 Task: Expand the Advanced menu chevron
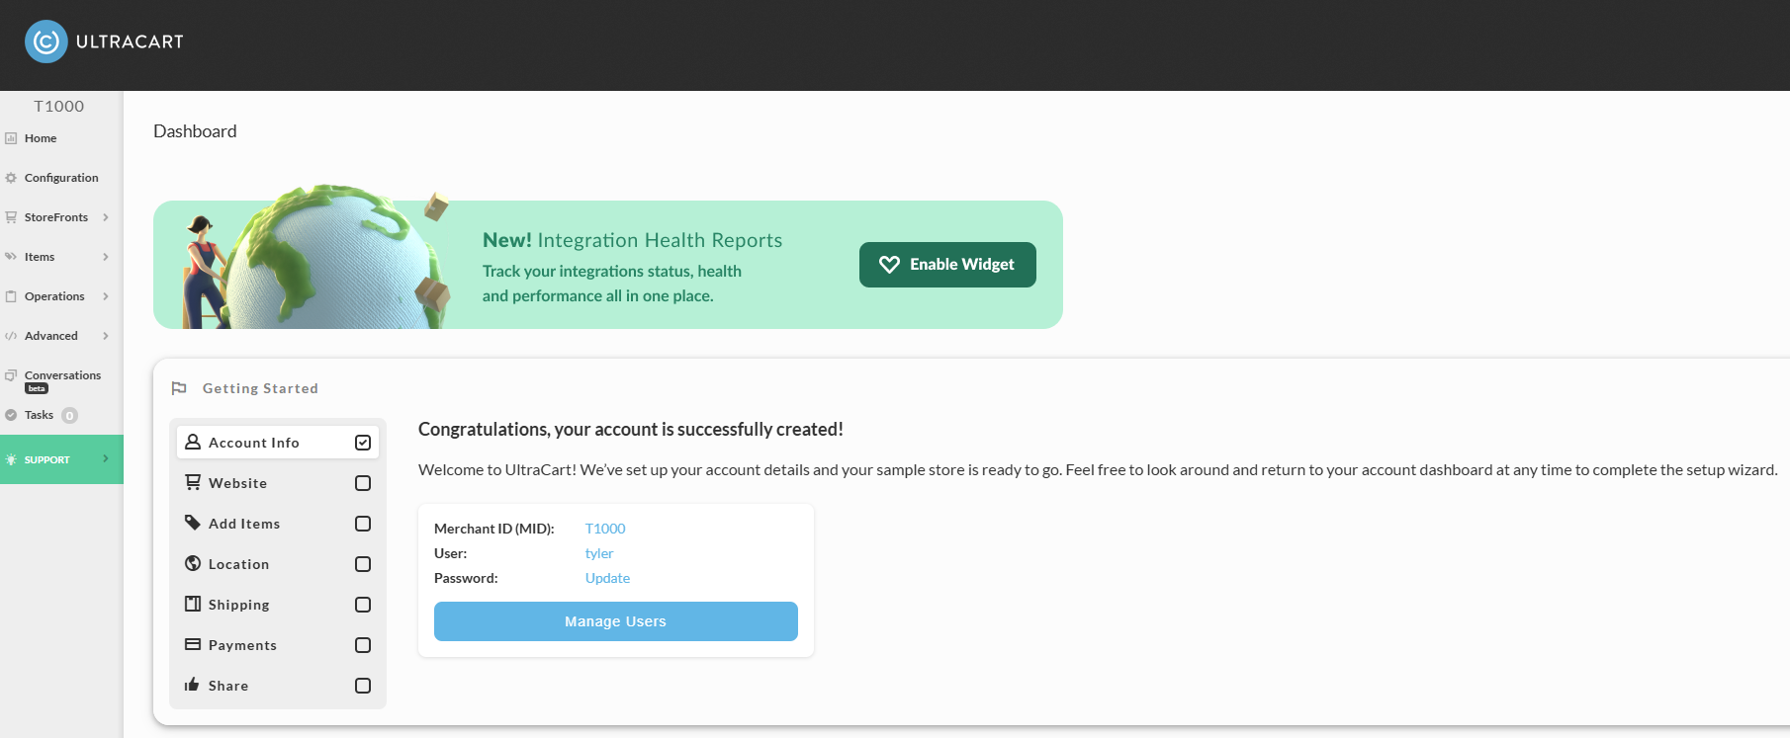point(106,336)
